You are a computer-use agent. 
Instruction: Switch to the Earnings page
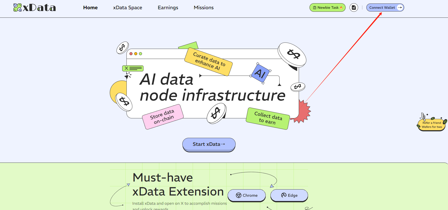point(168,7)
